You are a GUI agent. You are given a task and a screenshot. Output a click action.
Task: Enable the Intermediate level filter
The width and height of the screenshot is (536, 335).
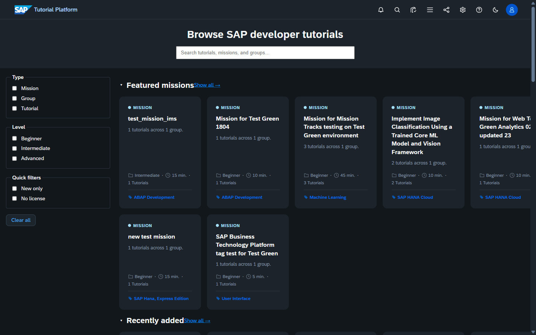pos(15,149)
